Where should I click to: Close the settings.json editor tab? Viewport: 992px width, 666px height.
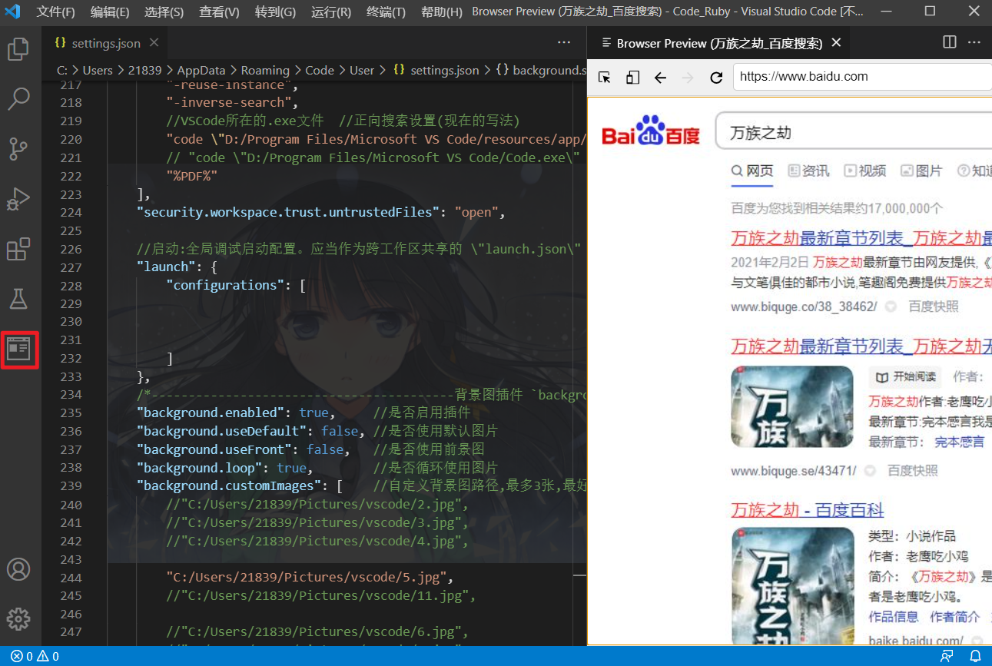[x=154, y=43]
